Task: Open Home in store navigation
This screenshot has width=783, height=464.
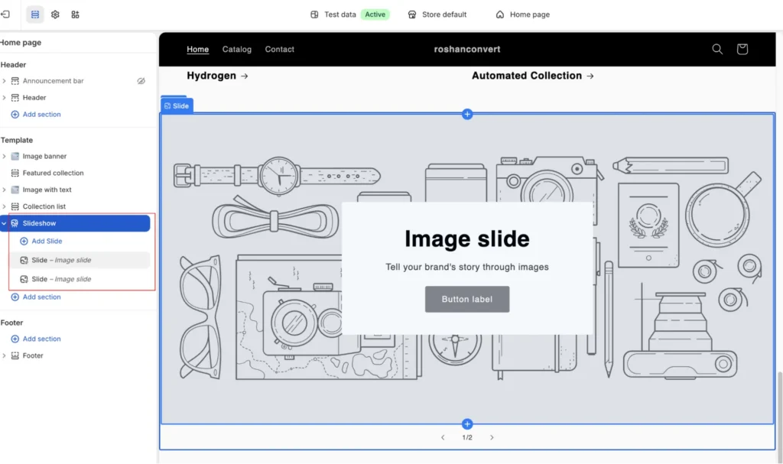Action: pos(198,50)
